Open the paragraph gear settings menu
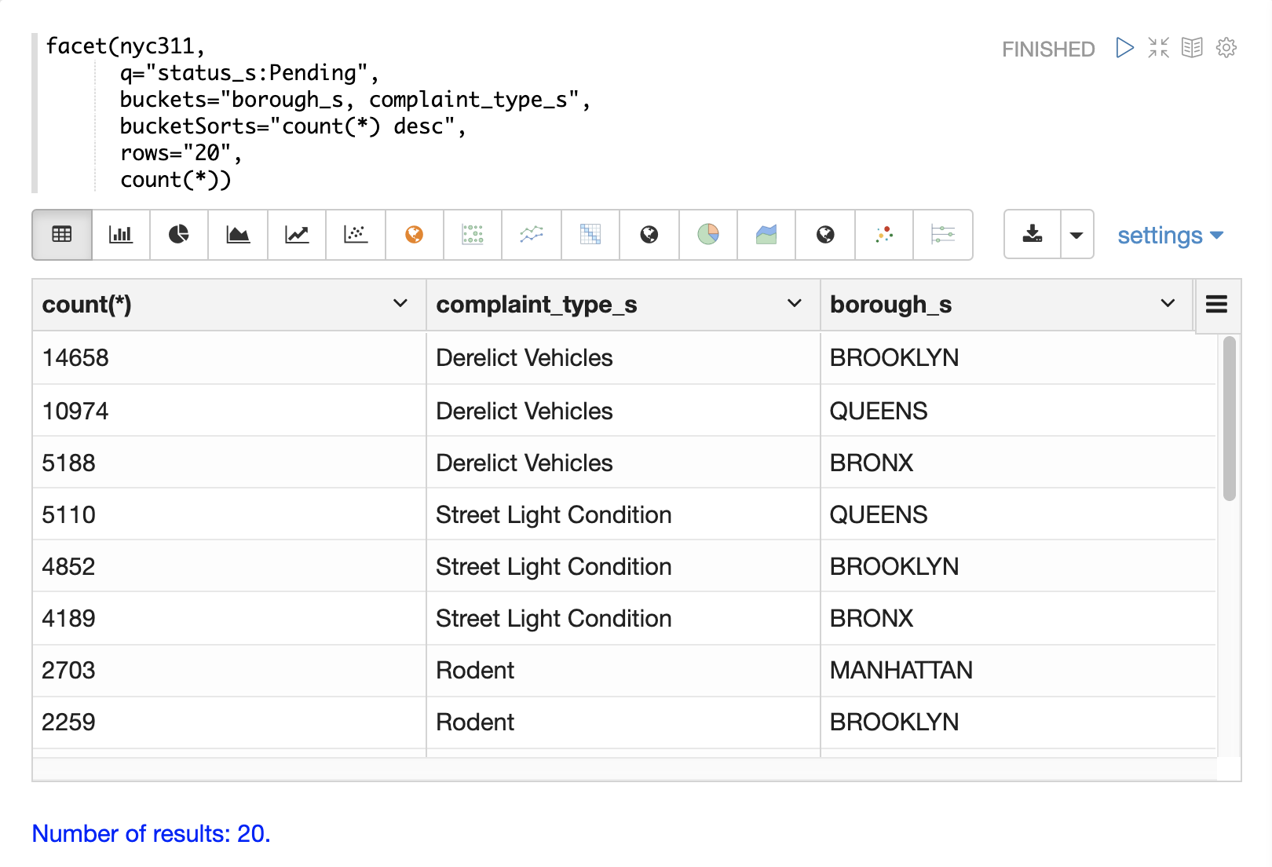1272x867 pixels. [1226, 48]
